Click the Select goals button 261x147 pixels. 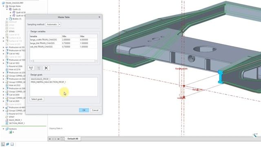tap(37, 99)
